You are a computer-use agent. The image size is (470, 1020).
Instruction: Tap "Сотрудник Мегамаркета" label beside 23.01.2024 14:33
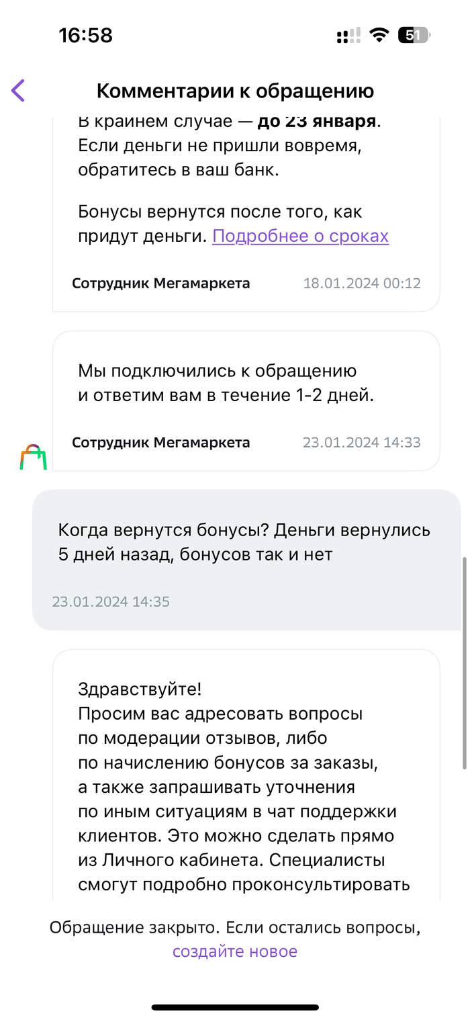coord(161,442)
